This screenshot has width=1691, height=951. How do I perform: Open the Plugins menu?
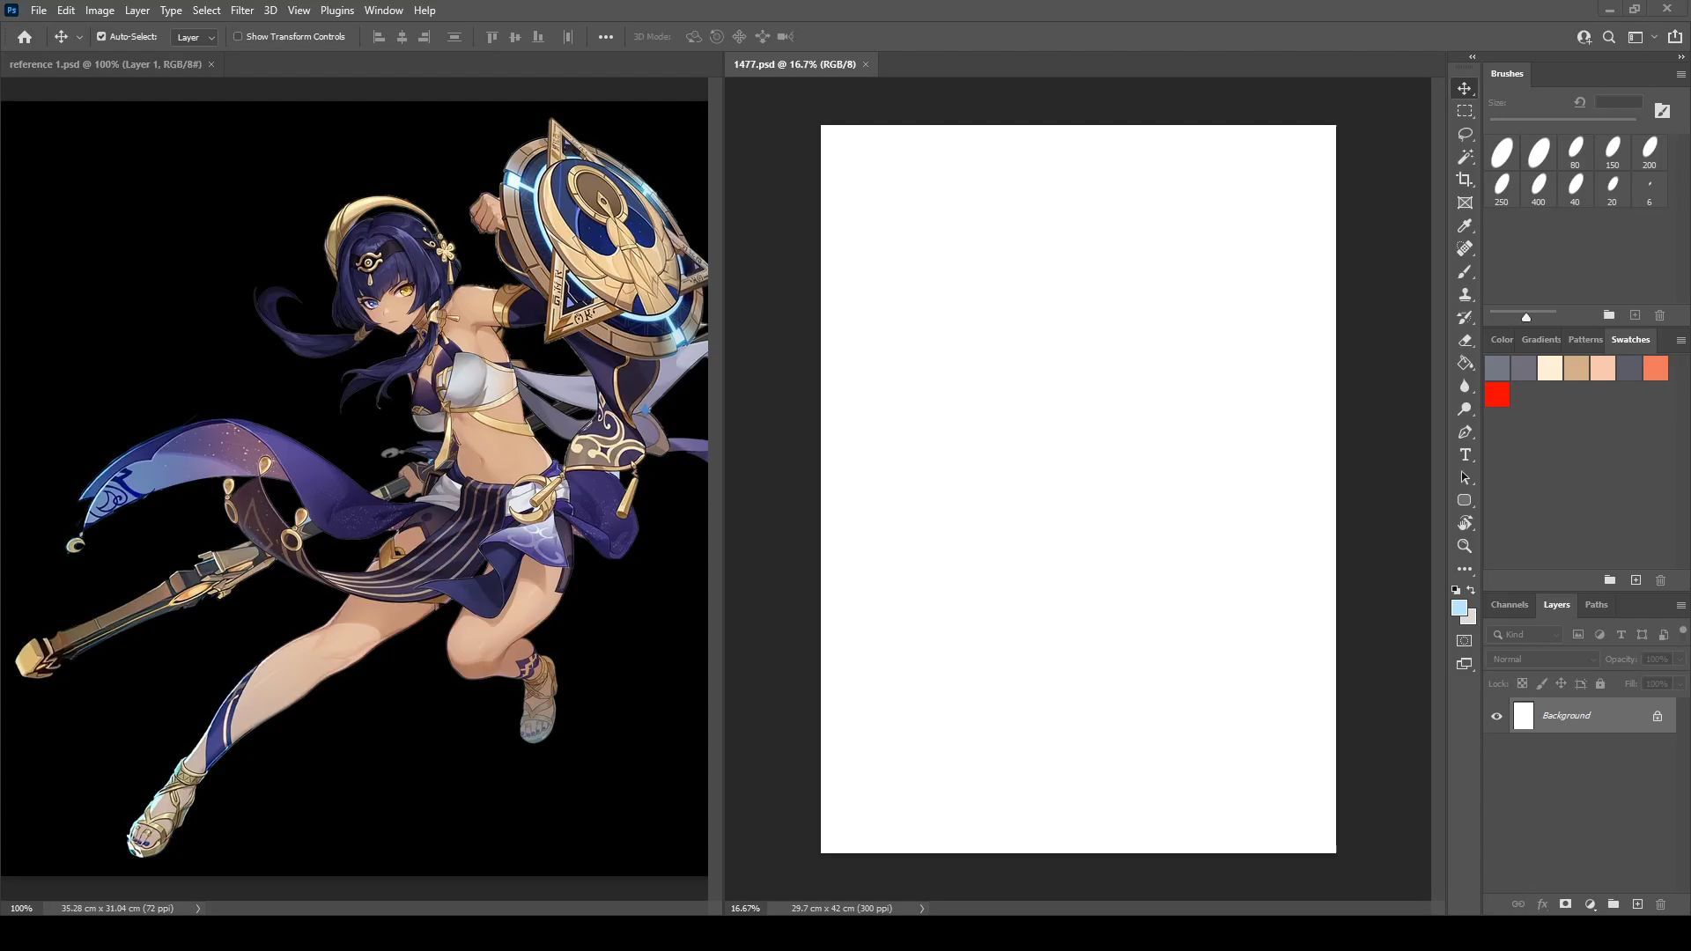[x=336, y=11]
